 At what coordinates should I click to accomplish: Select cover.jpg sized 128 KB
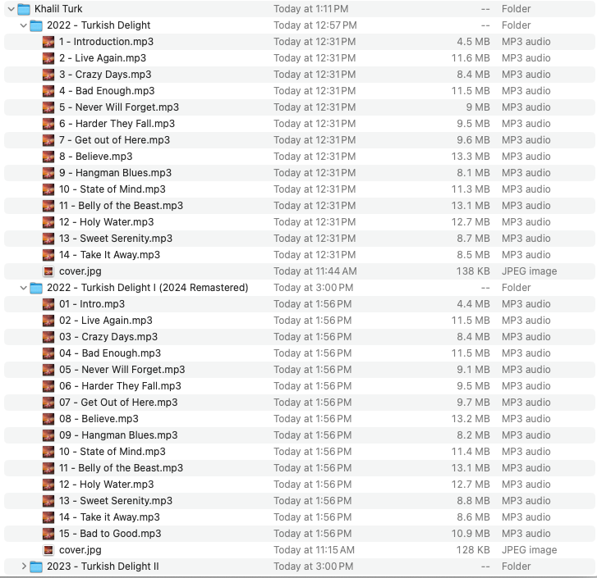pos(80,550)
